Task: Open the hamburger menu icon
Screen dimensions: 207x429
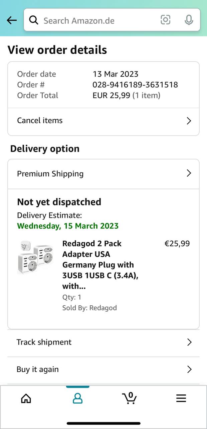Action: 181,398
